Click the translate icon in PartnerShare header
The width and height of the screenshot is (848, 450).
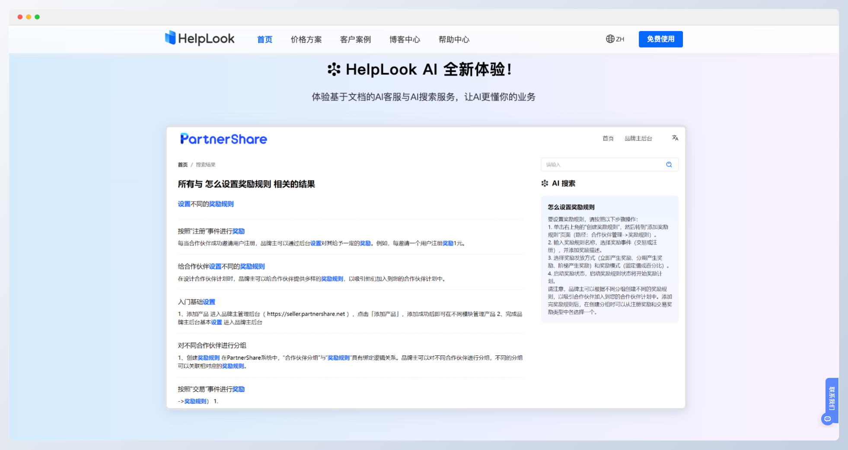tap(675, 138)
